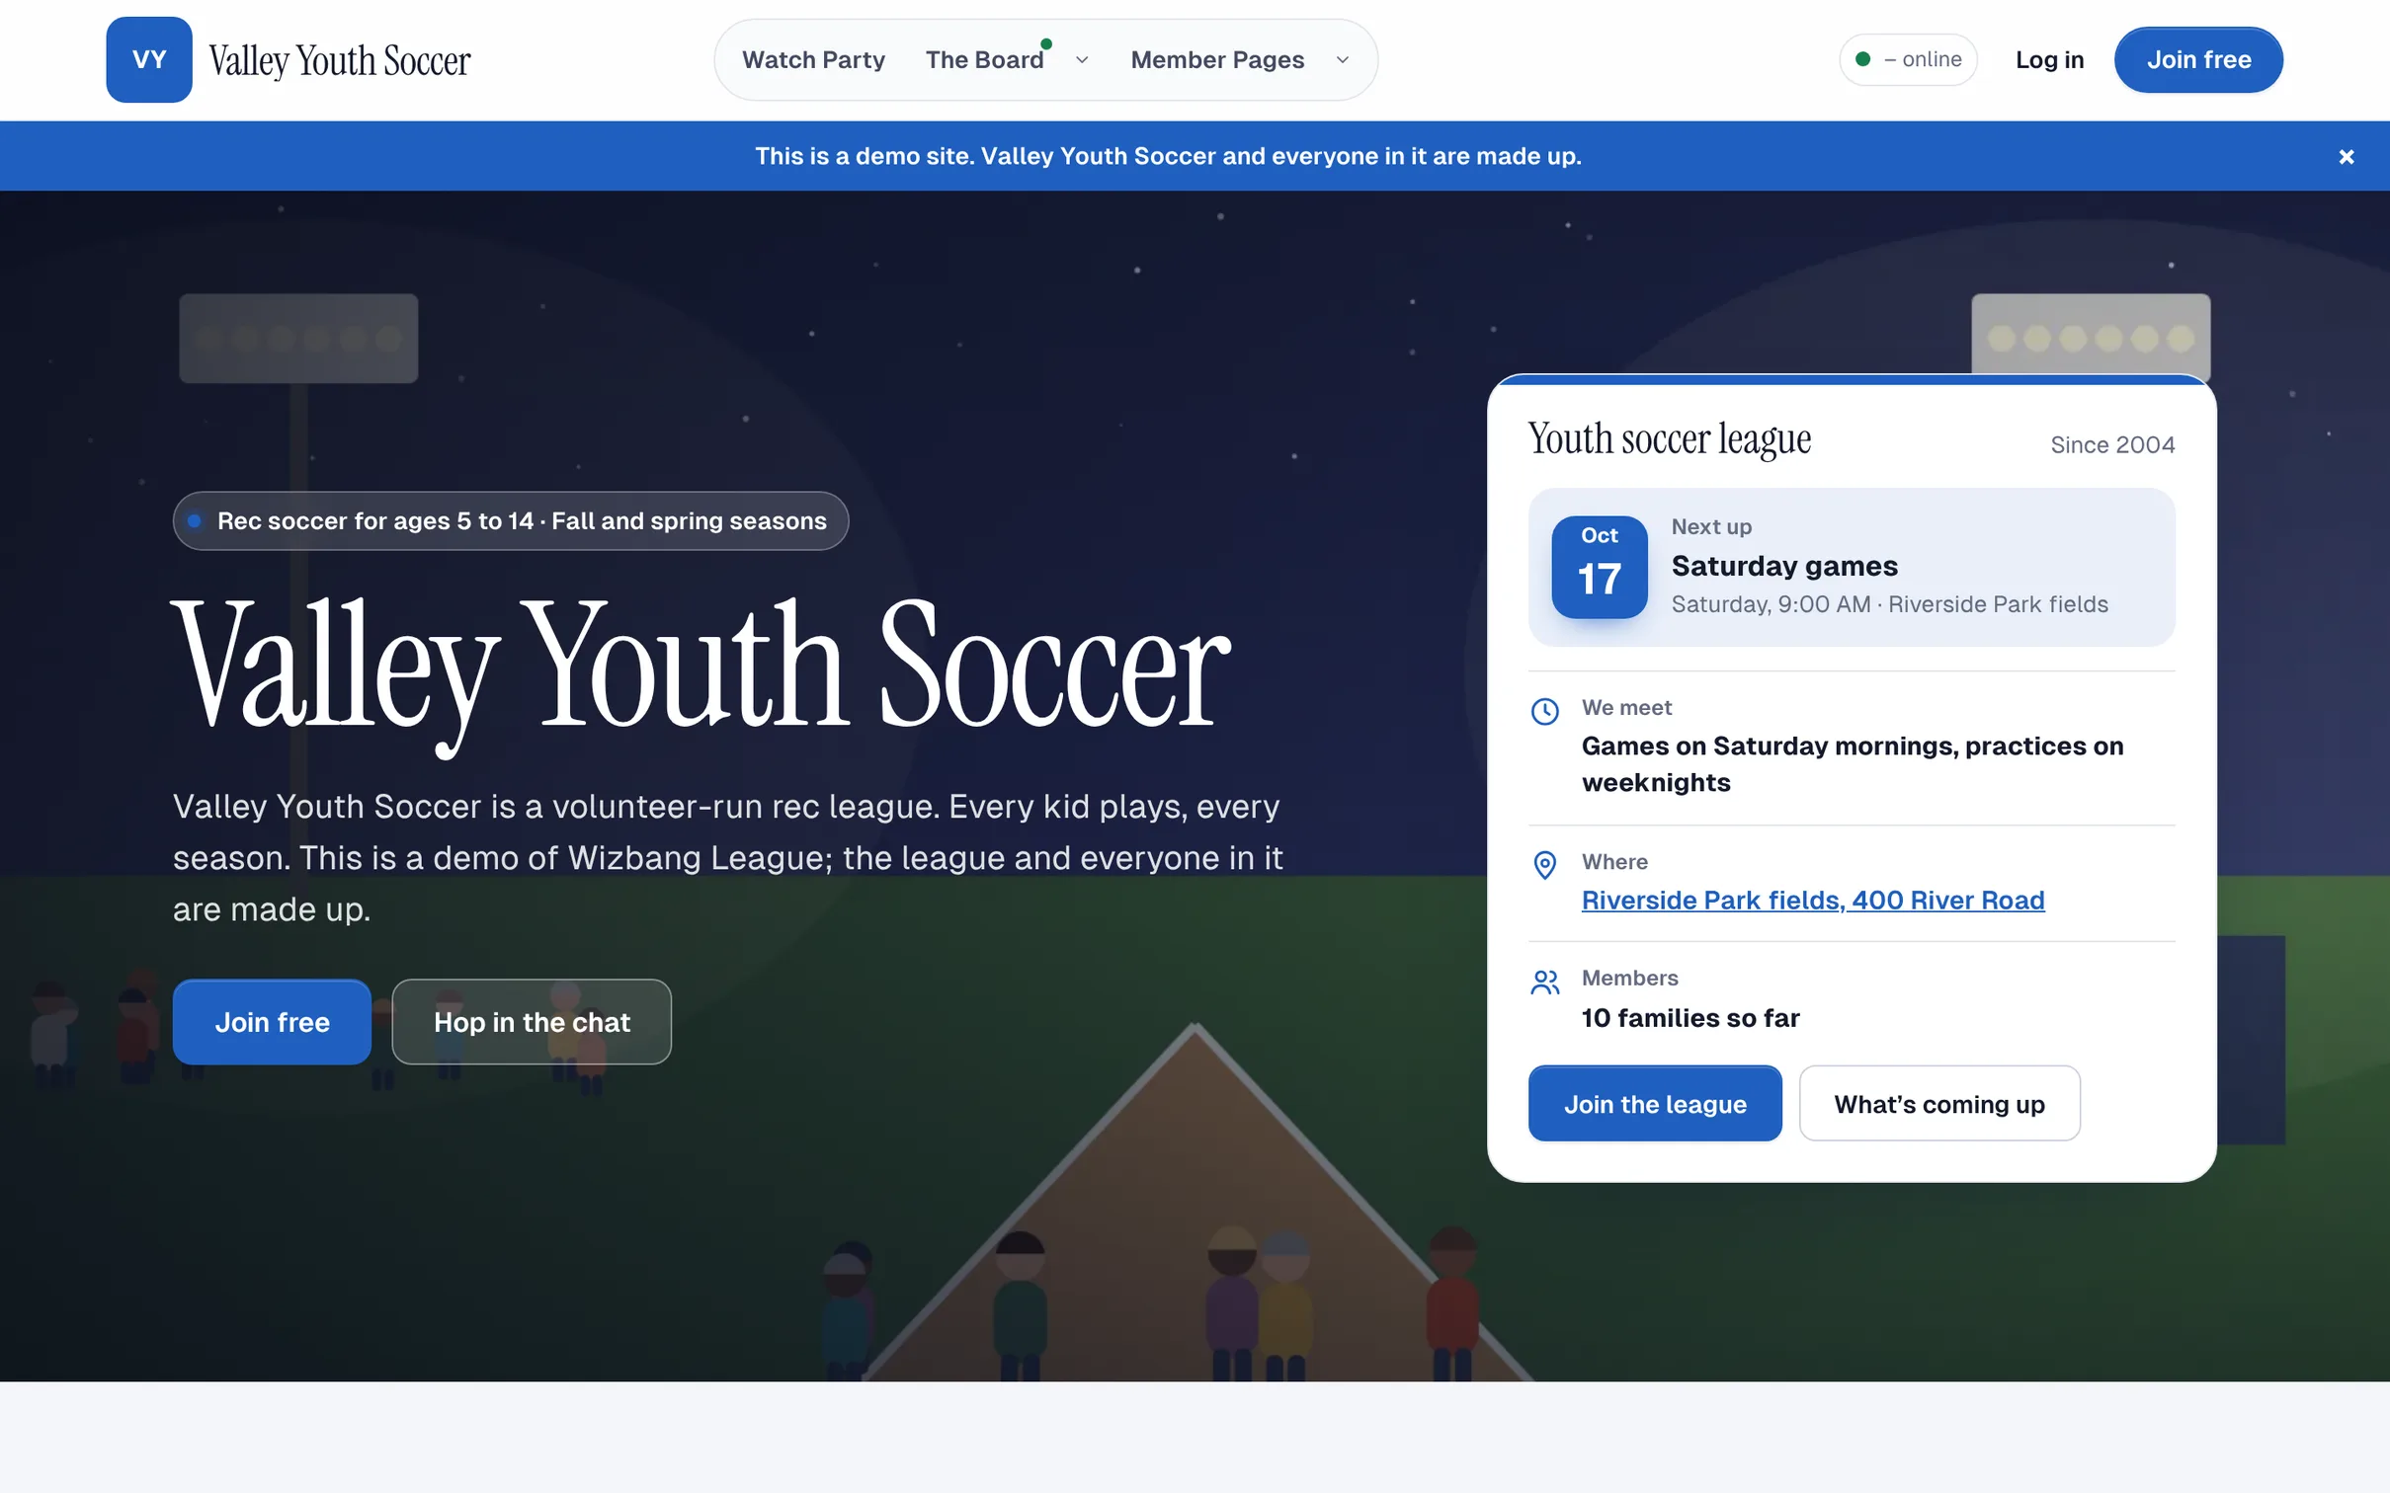Click the VY logo badge
Screen dimensions: 2390x1493
pyautogui.click(x=149, y=59)
